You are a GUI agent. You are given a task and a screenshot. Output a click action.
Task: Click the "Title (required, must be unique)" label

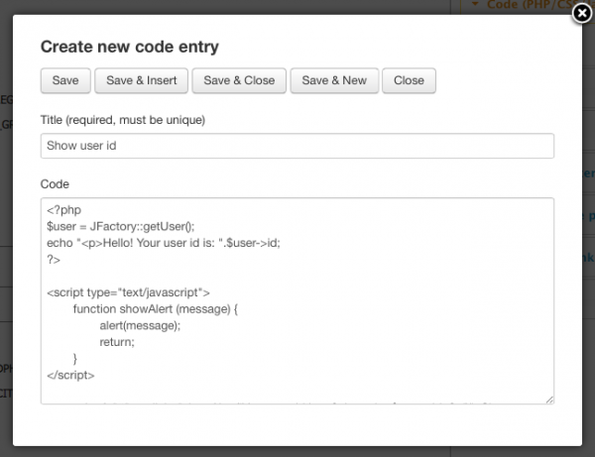[x=123, y=120]
